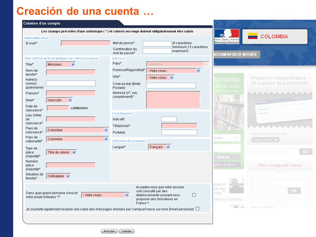Image resolution: width=316 pixels, height=237 pixels.
Task: Click the login OK button
Action: [294, 191]
